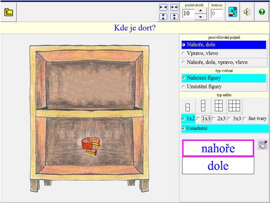Viewport: 270px width, 203px height.
Task: Click the vertical shrink arrows icon
Action: (174, 17)
